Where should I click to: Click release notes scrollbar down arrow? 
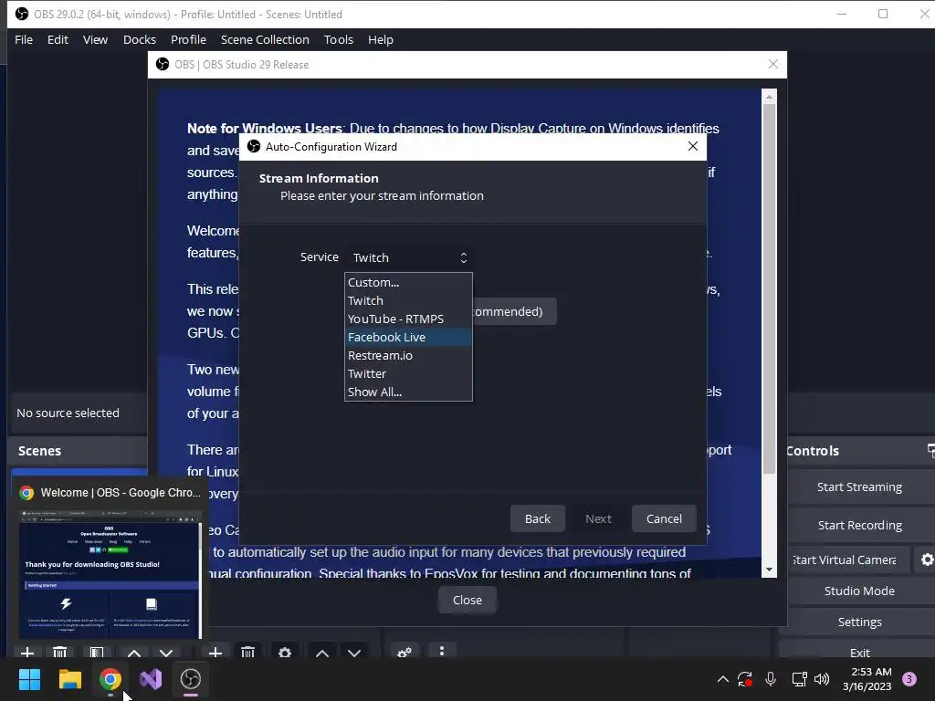coord(769,570)
